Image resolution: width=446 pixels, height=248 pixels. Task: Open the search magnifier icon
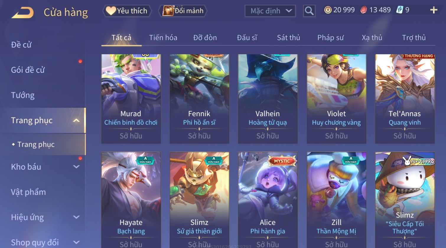(x=309, y=11)
